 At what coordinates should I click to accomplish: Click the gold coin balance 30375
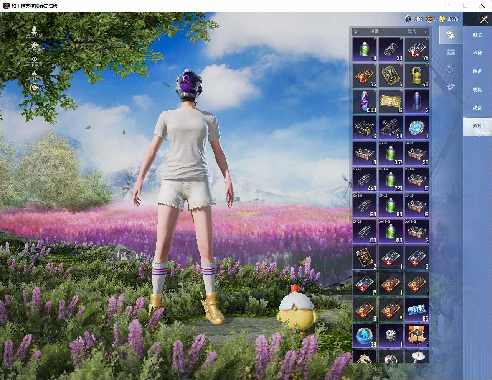[x=449, y=19]
